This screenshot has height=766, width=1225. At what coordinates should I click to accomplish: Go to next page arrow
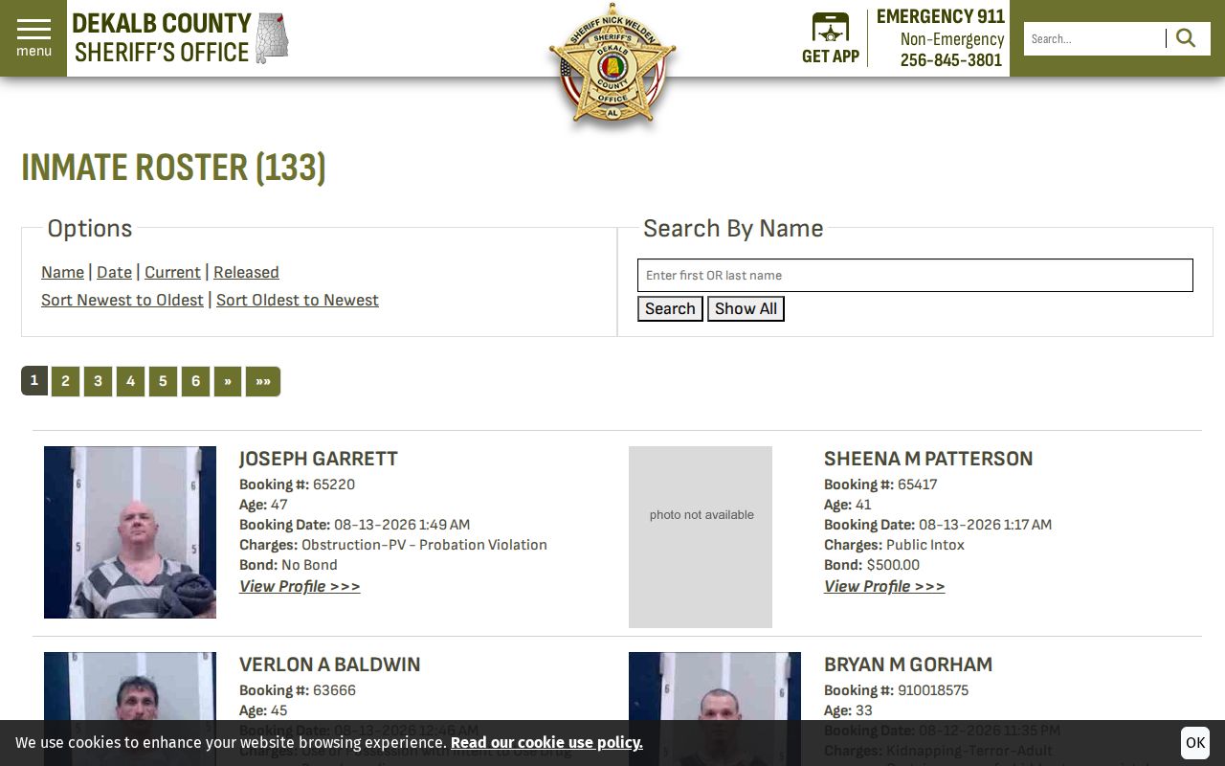coord(228,381)
